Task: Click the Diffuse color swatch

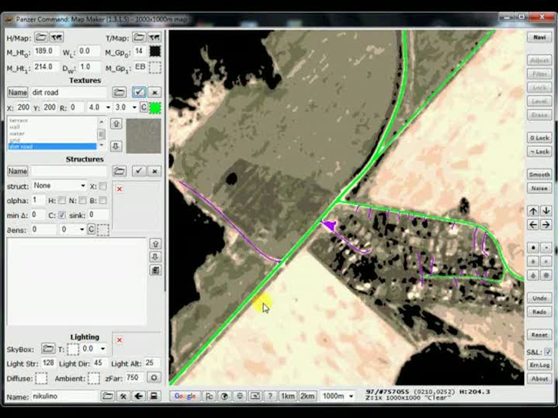Action: [41, 378]
